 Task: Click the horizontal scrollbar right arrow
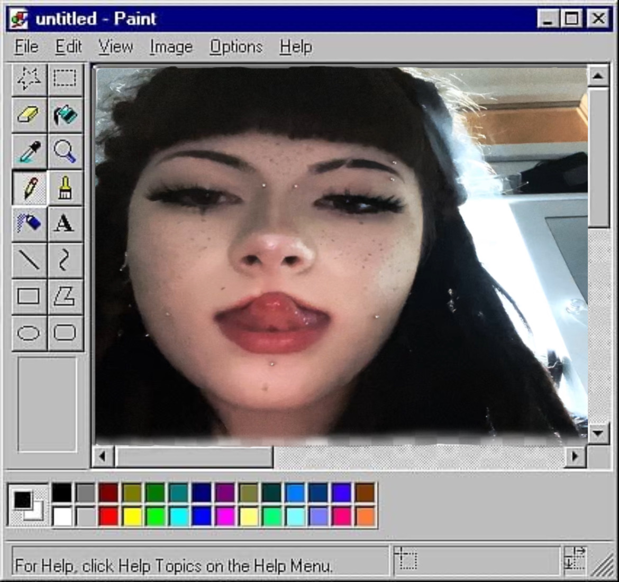575,456
